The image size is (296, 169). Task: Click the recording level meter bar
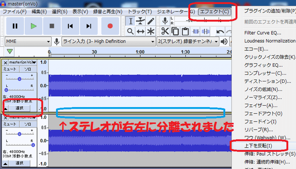[203, 21]
